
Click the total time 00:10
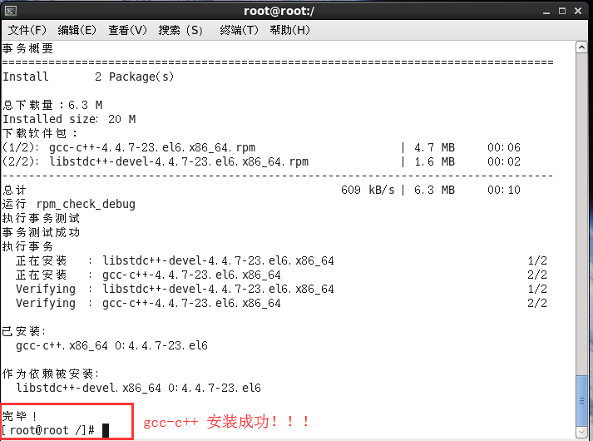[x=504, y=190]
